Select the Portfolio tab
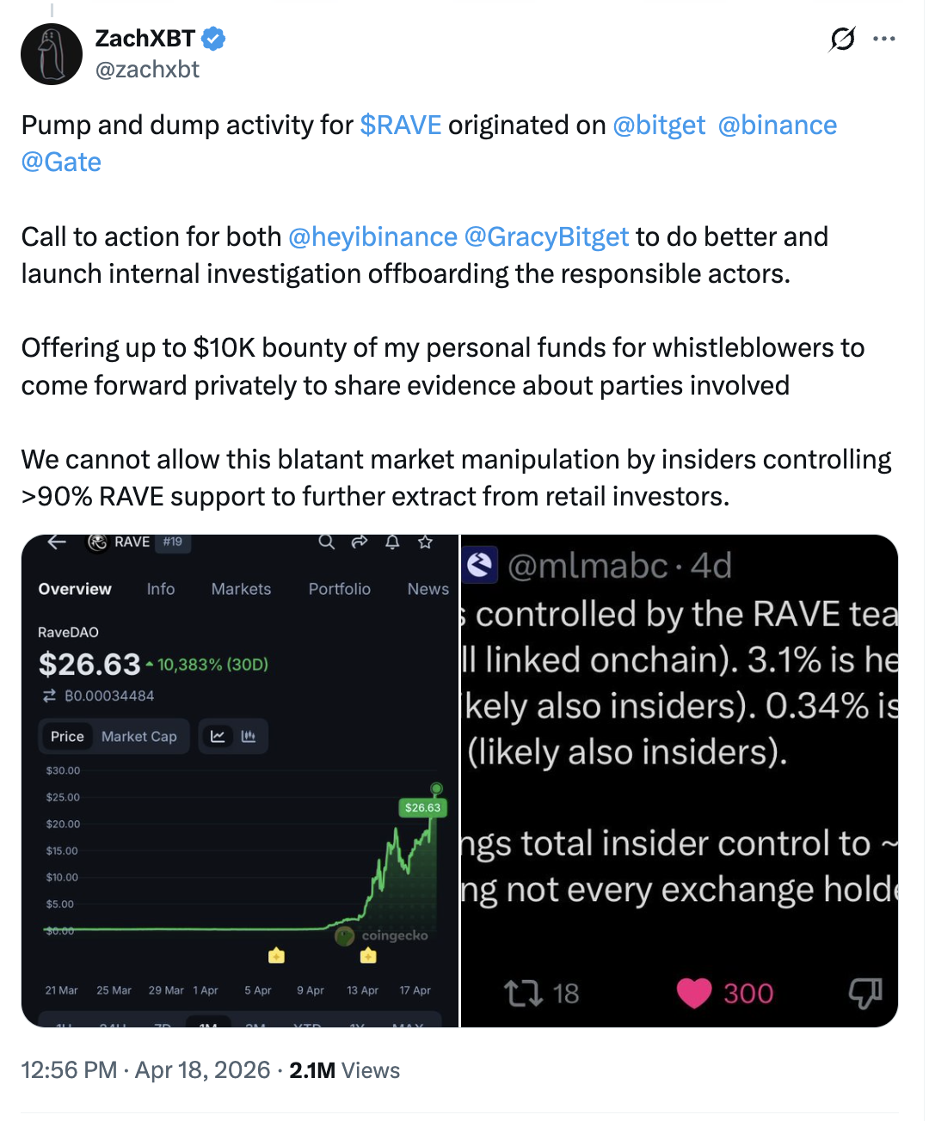 pyautogui.click(x=339, y=589)
